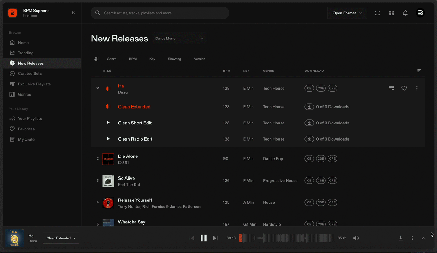
Task: Select New Releases in the sidebar
Action: pyautogui.click(x=42, y=63)
